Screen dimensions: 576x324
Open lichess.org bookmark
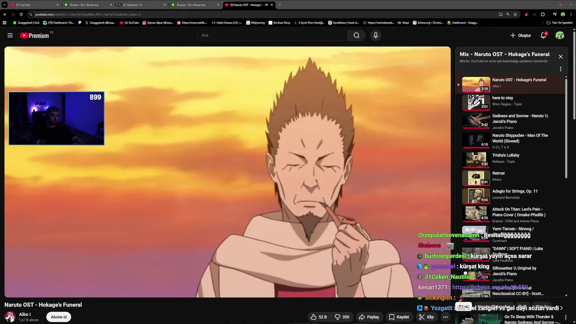coord(427,22)
